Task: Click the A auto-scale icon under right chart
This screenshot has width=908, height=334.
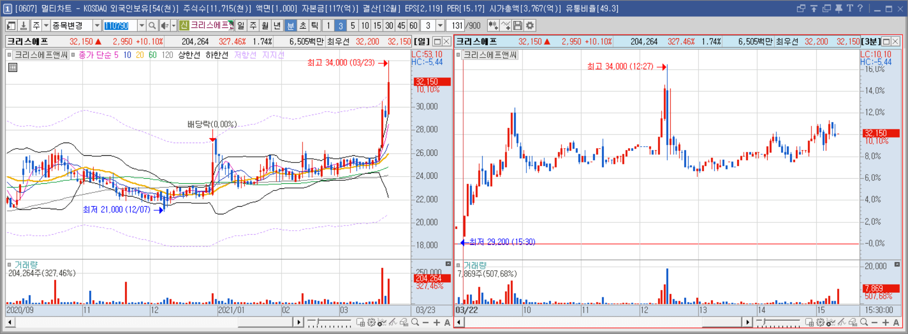Action: pos(896,322)
